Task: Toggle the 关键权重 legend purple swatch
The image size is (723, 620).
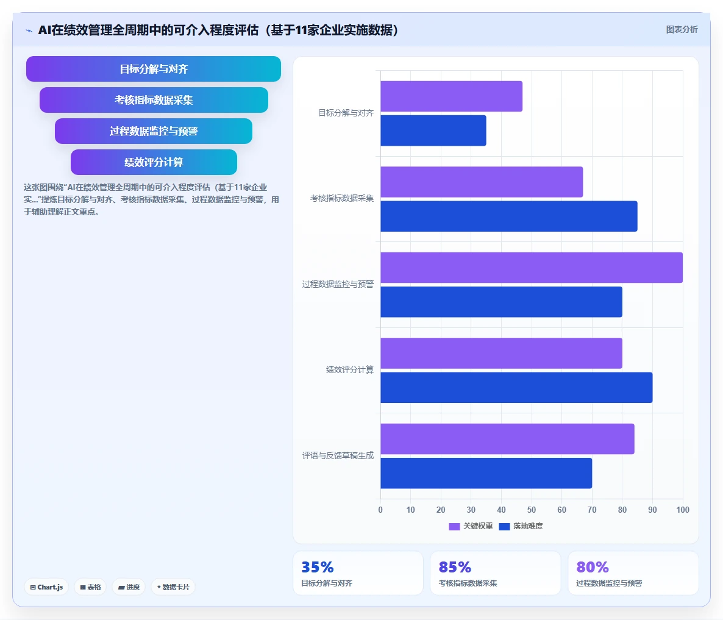Action: pyautogui.click(x=454, y=527)
